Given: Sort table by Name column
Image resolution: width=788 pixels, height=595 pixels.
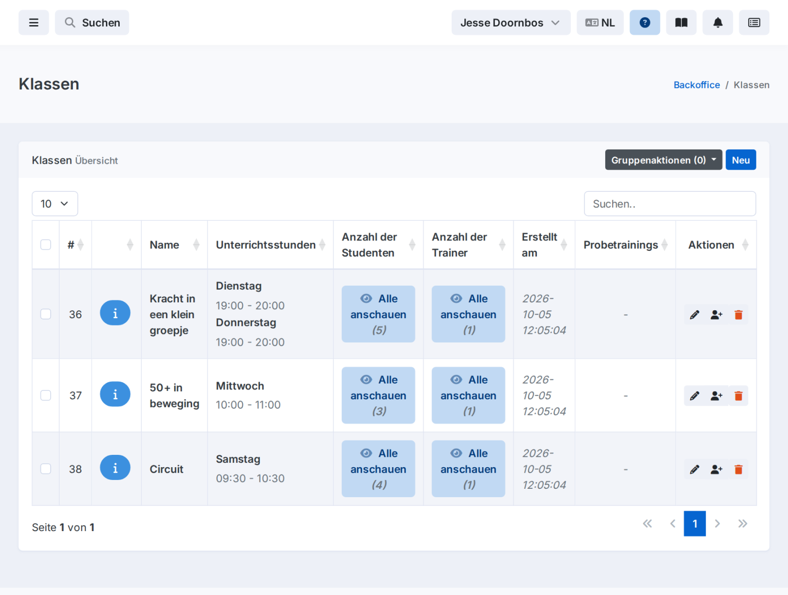Looking at the screenshot, I should tap(174, 245).
